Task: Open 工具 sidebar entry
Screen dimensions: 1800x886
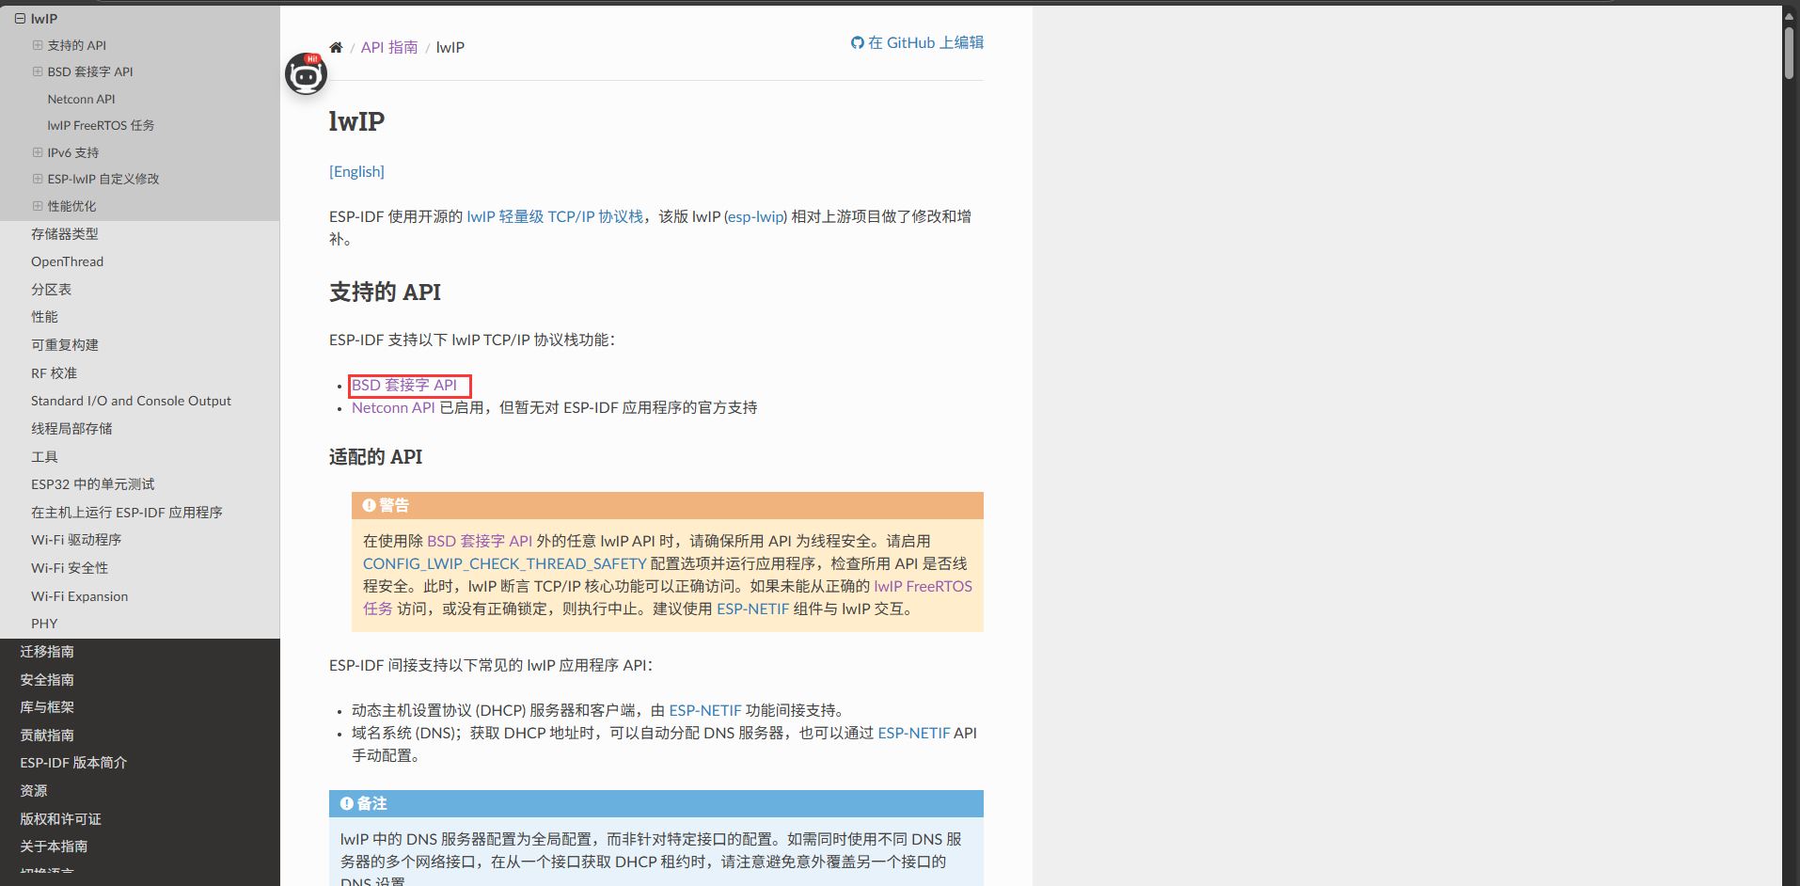Action: pos(44,457)
